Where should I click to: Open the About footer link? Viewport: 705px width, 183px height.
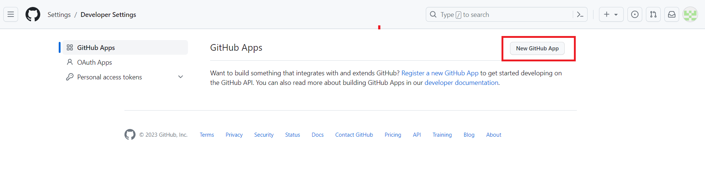coord(494,135)
